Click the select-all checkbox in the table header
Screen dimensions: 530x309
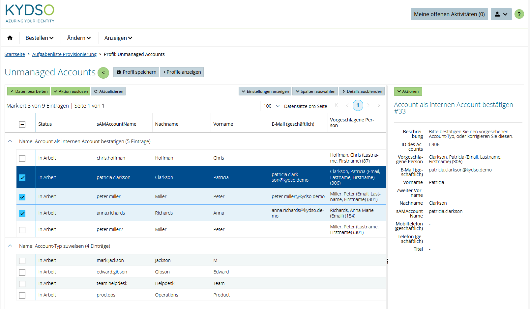coord(22,124)
